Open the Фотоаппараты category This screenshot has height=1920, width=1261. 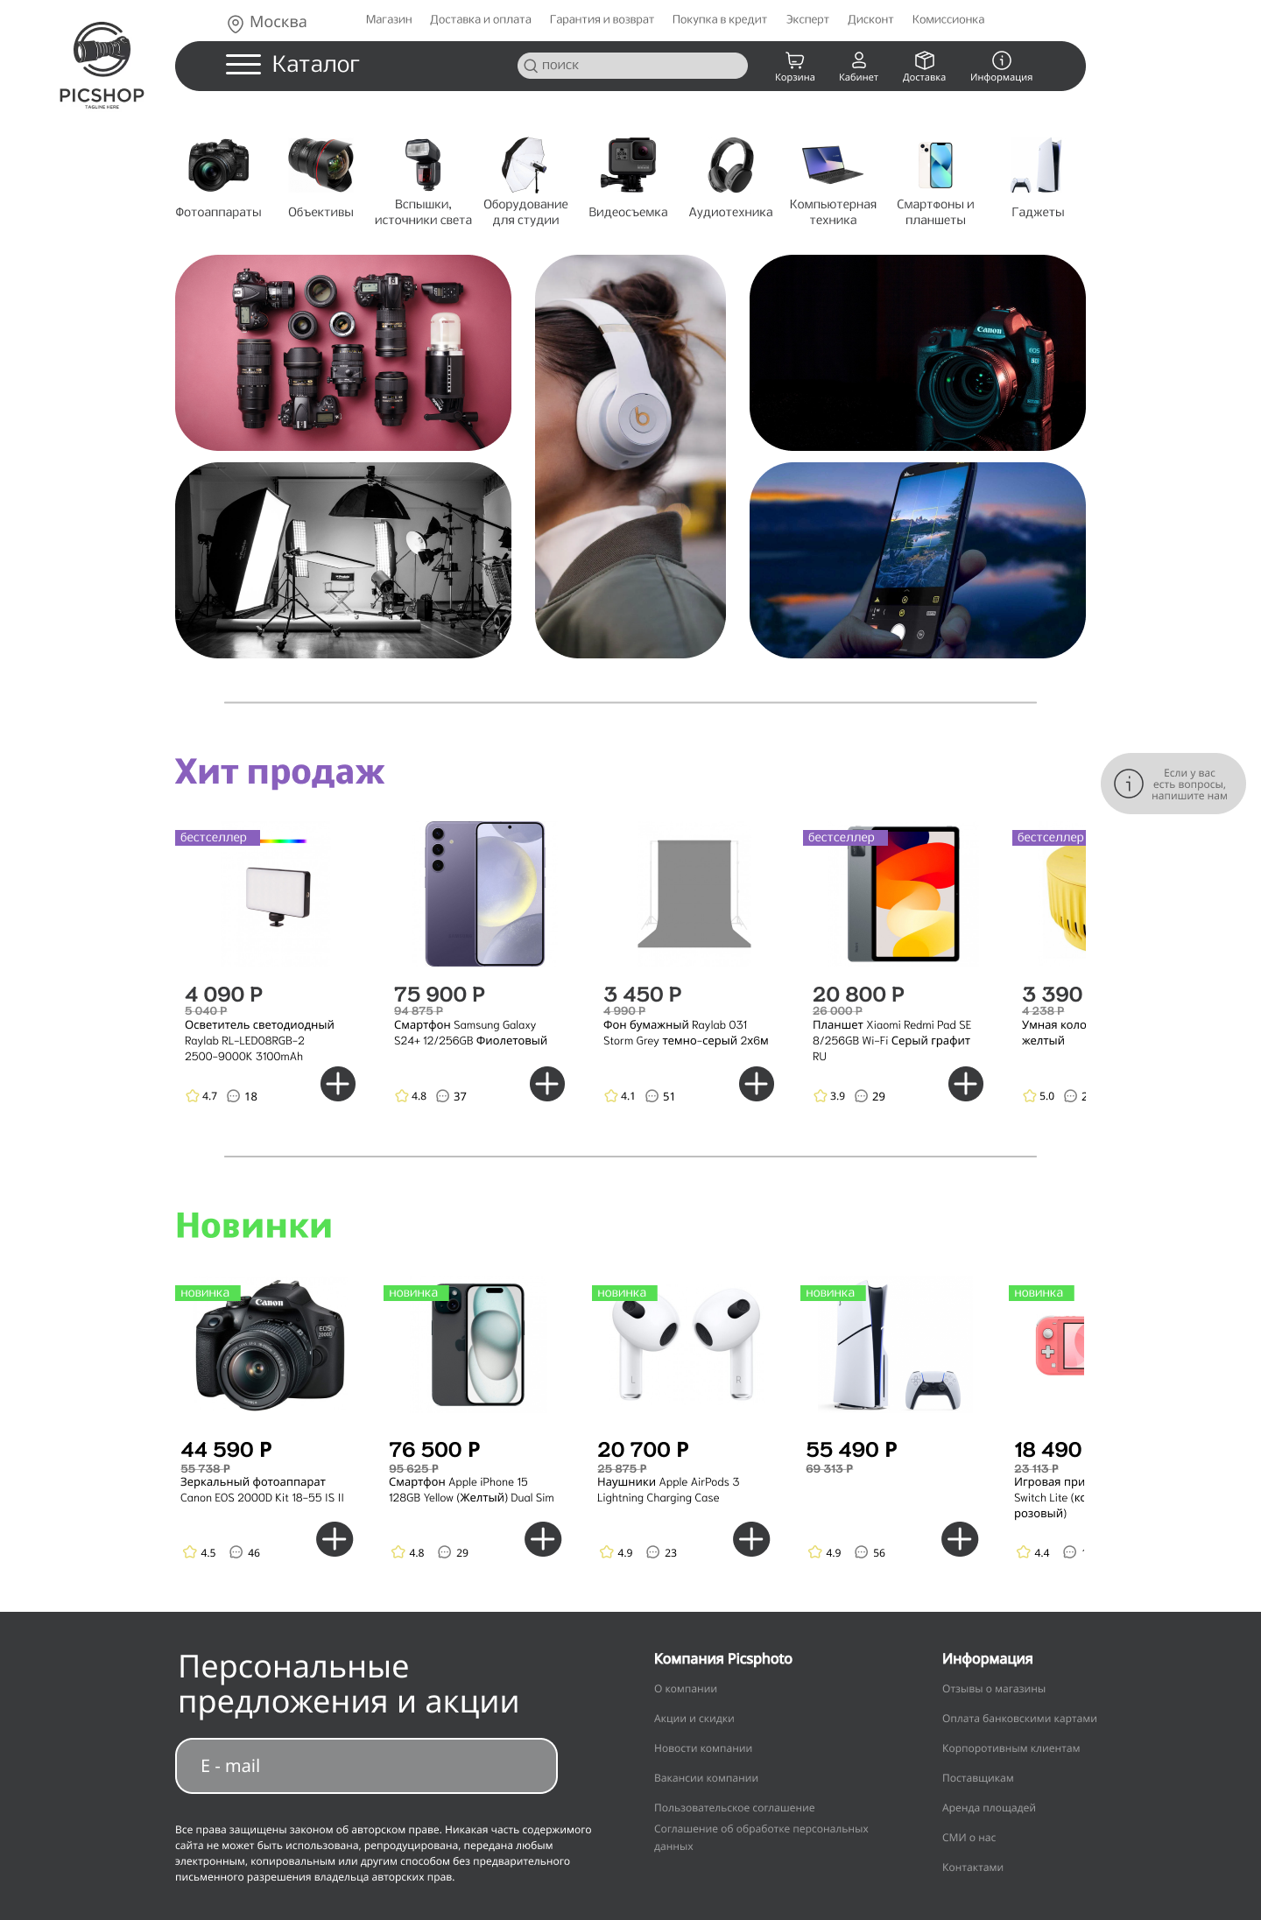(218, 178)
